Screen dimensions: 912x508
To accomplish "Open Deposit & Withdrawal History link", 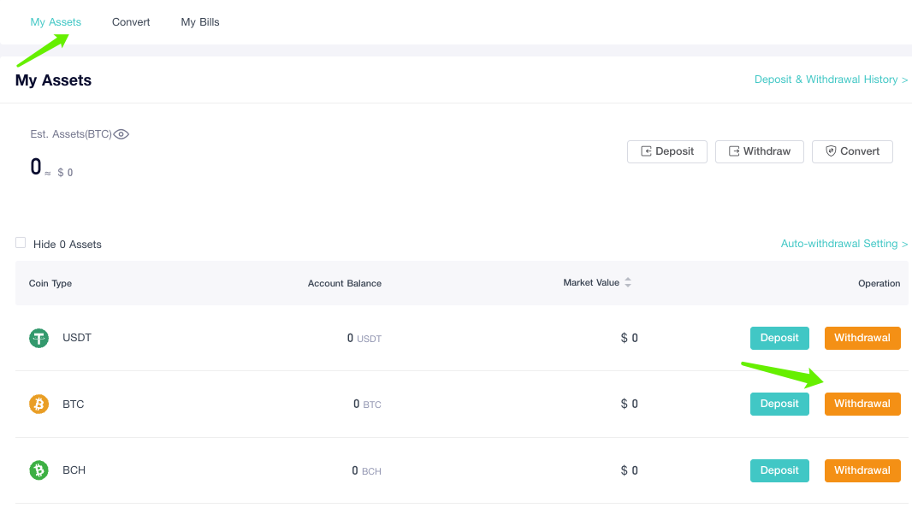I will click(831, 80).
